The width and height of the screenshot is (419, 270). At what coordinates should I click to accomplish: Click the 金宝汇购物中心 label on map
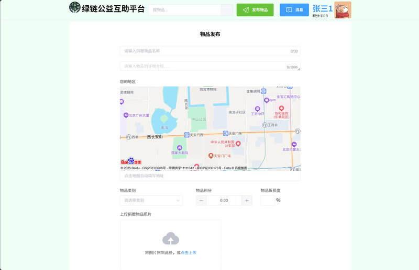(x=289, y=97)
